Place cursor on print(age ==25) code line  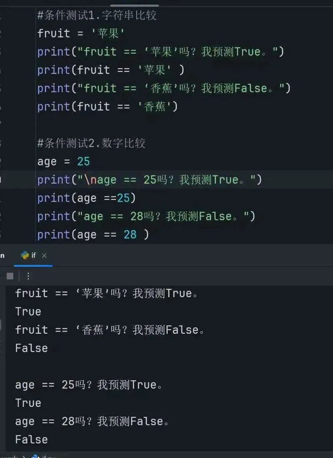tap(87, 198)
